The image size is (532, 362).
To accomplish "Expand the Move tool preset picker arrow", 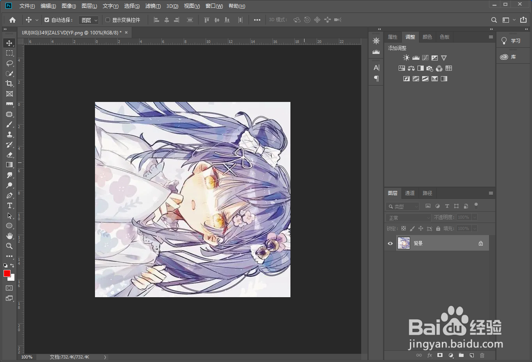I will [37, 20].
